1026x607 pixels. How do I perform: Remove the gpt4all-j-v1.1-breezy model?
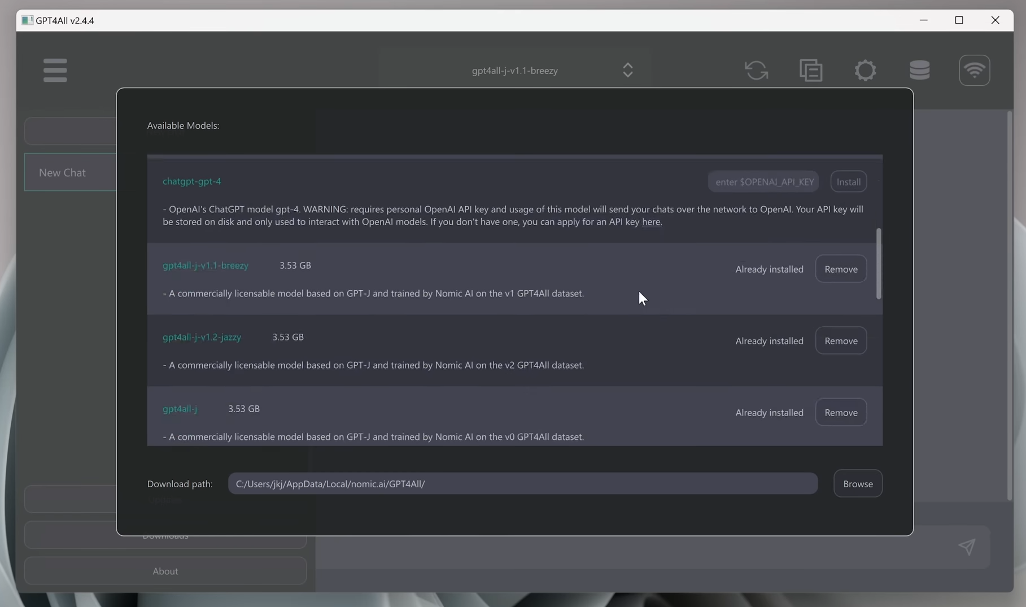click(x=841, y=269)
